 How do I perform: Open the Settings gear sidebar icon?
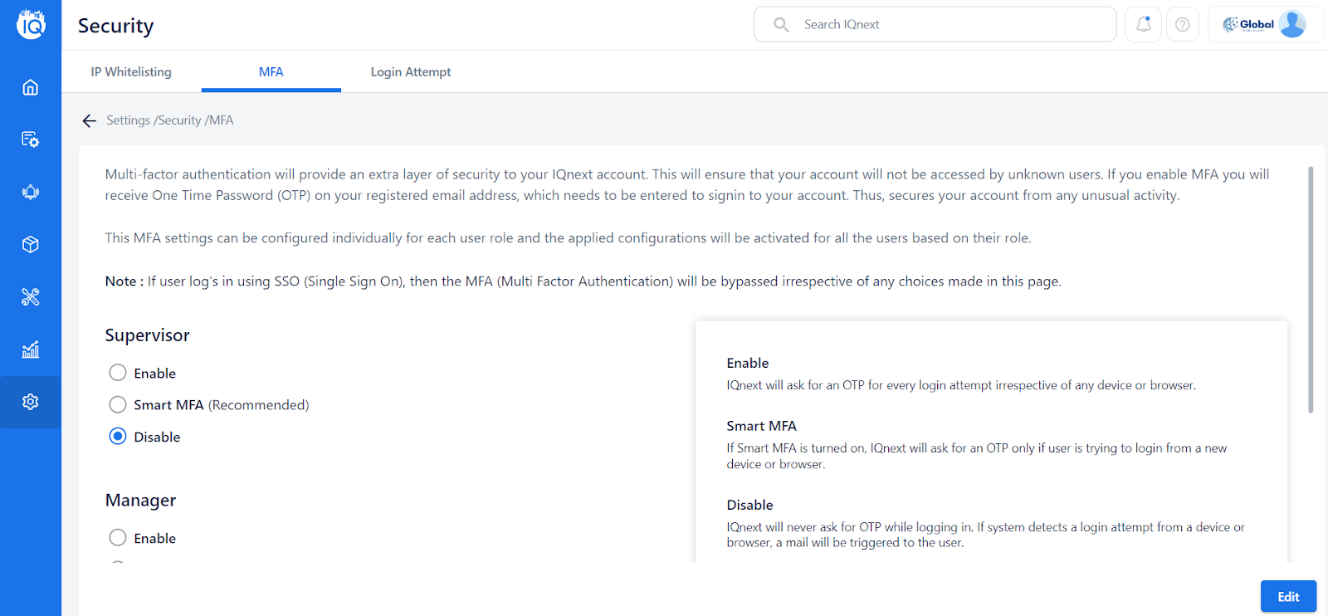click(x=31, y=402)
